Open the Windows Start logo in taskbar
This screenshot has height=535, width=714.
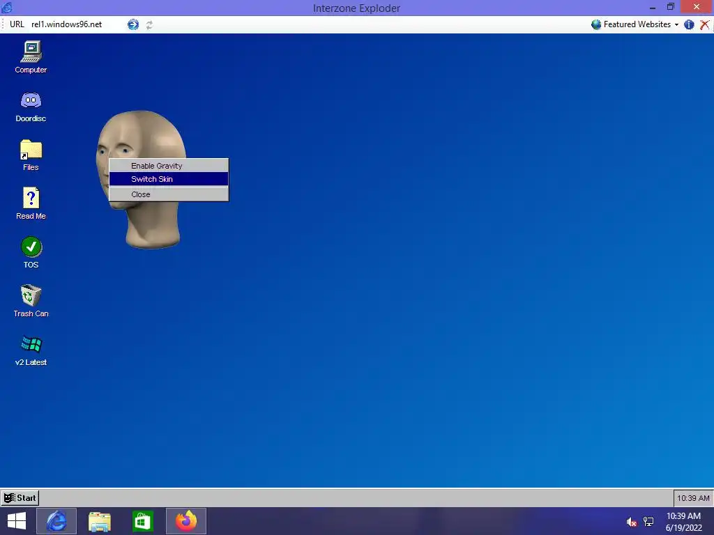pos(17,521)
